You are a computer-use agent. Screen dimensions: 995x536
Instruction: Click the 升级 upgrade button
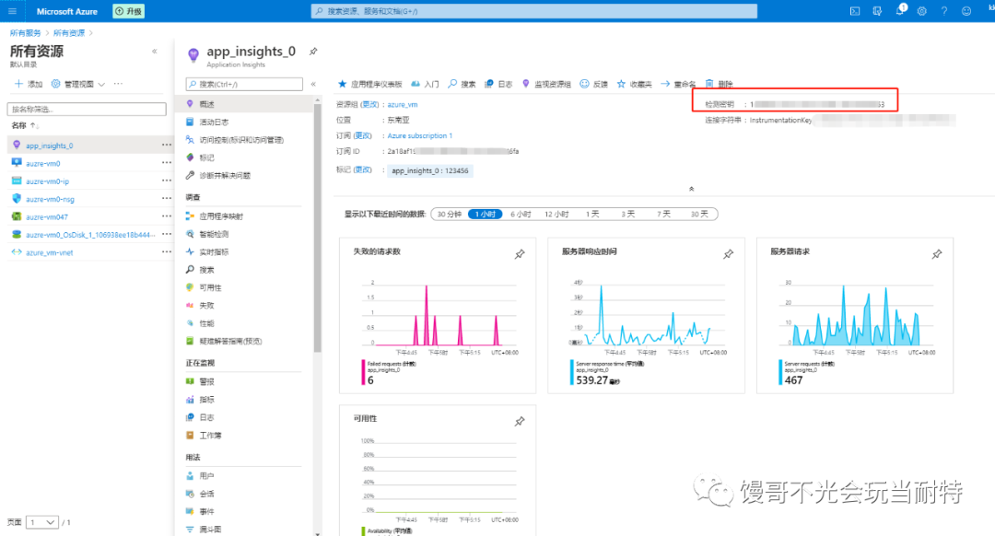click(129, 11)
